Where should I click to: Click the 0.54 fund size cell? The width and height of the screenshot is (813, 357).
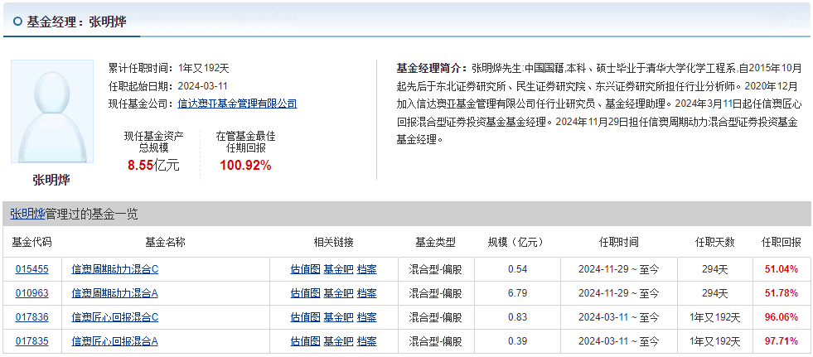click(517, 269)
